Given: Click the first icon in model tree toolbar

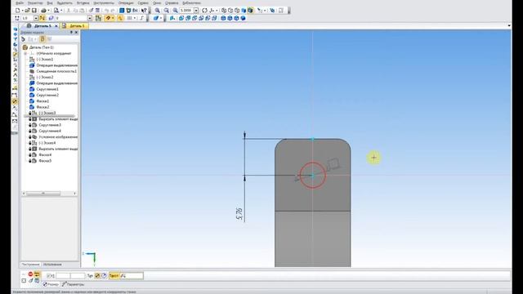Looking at the screenshot, I should pos(24,39).
